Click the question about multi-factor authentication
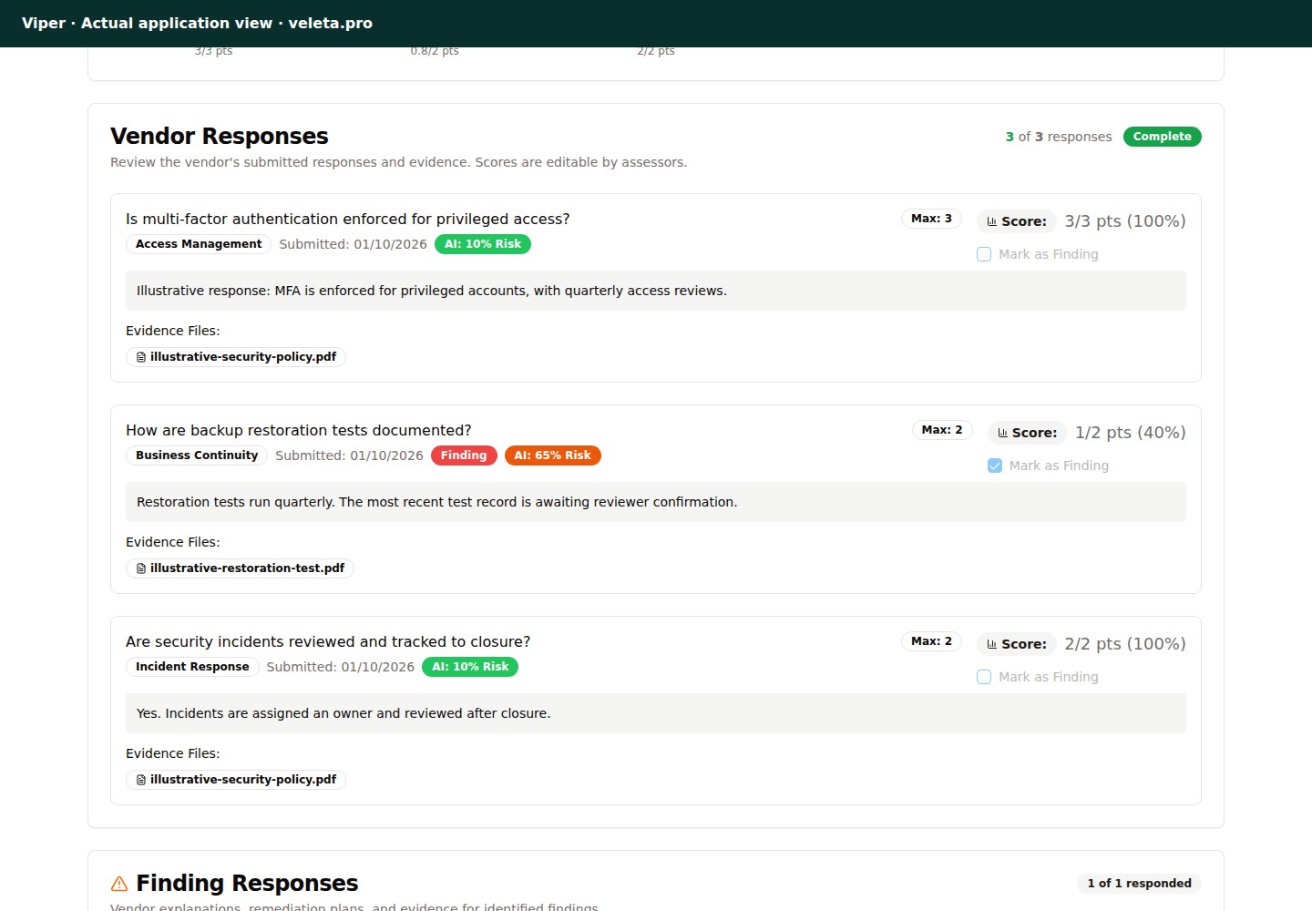The width and height of the screenshot is (1312, 911). pyautogui.click(x=348, y=220)
